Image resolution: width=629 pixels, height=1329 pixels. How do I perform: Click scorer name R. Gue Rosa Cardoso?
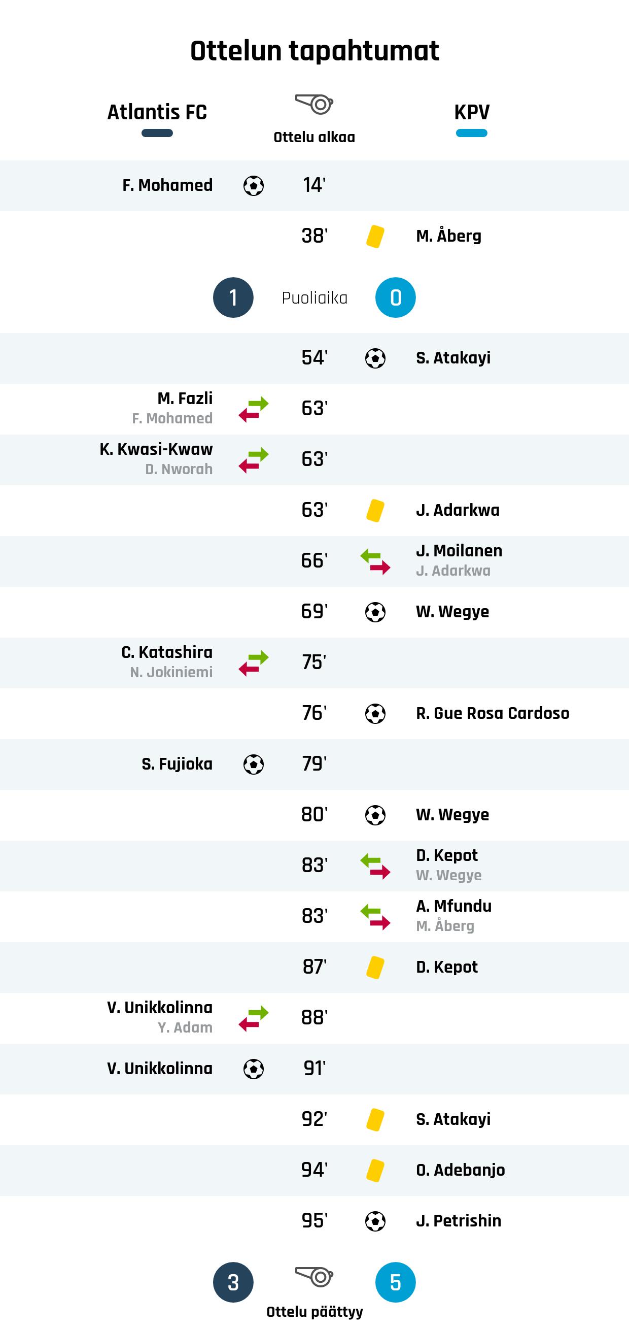[493, 713]
